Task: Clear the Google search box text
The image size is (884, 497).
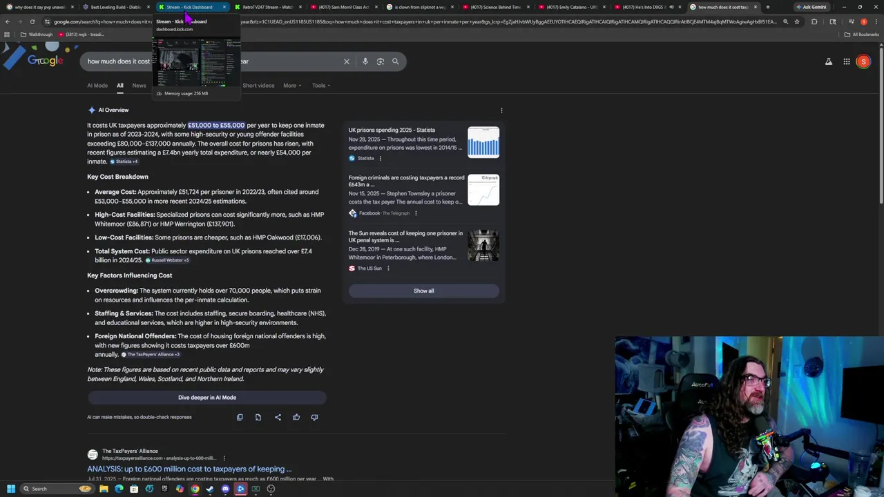Action: coord(347,61)
